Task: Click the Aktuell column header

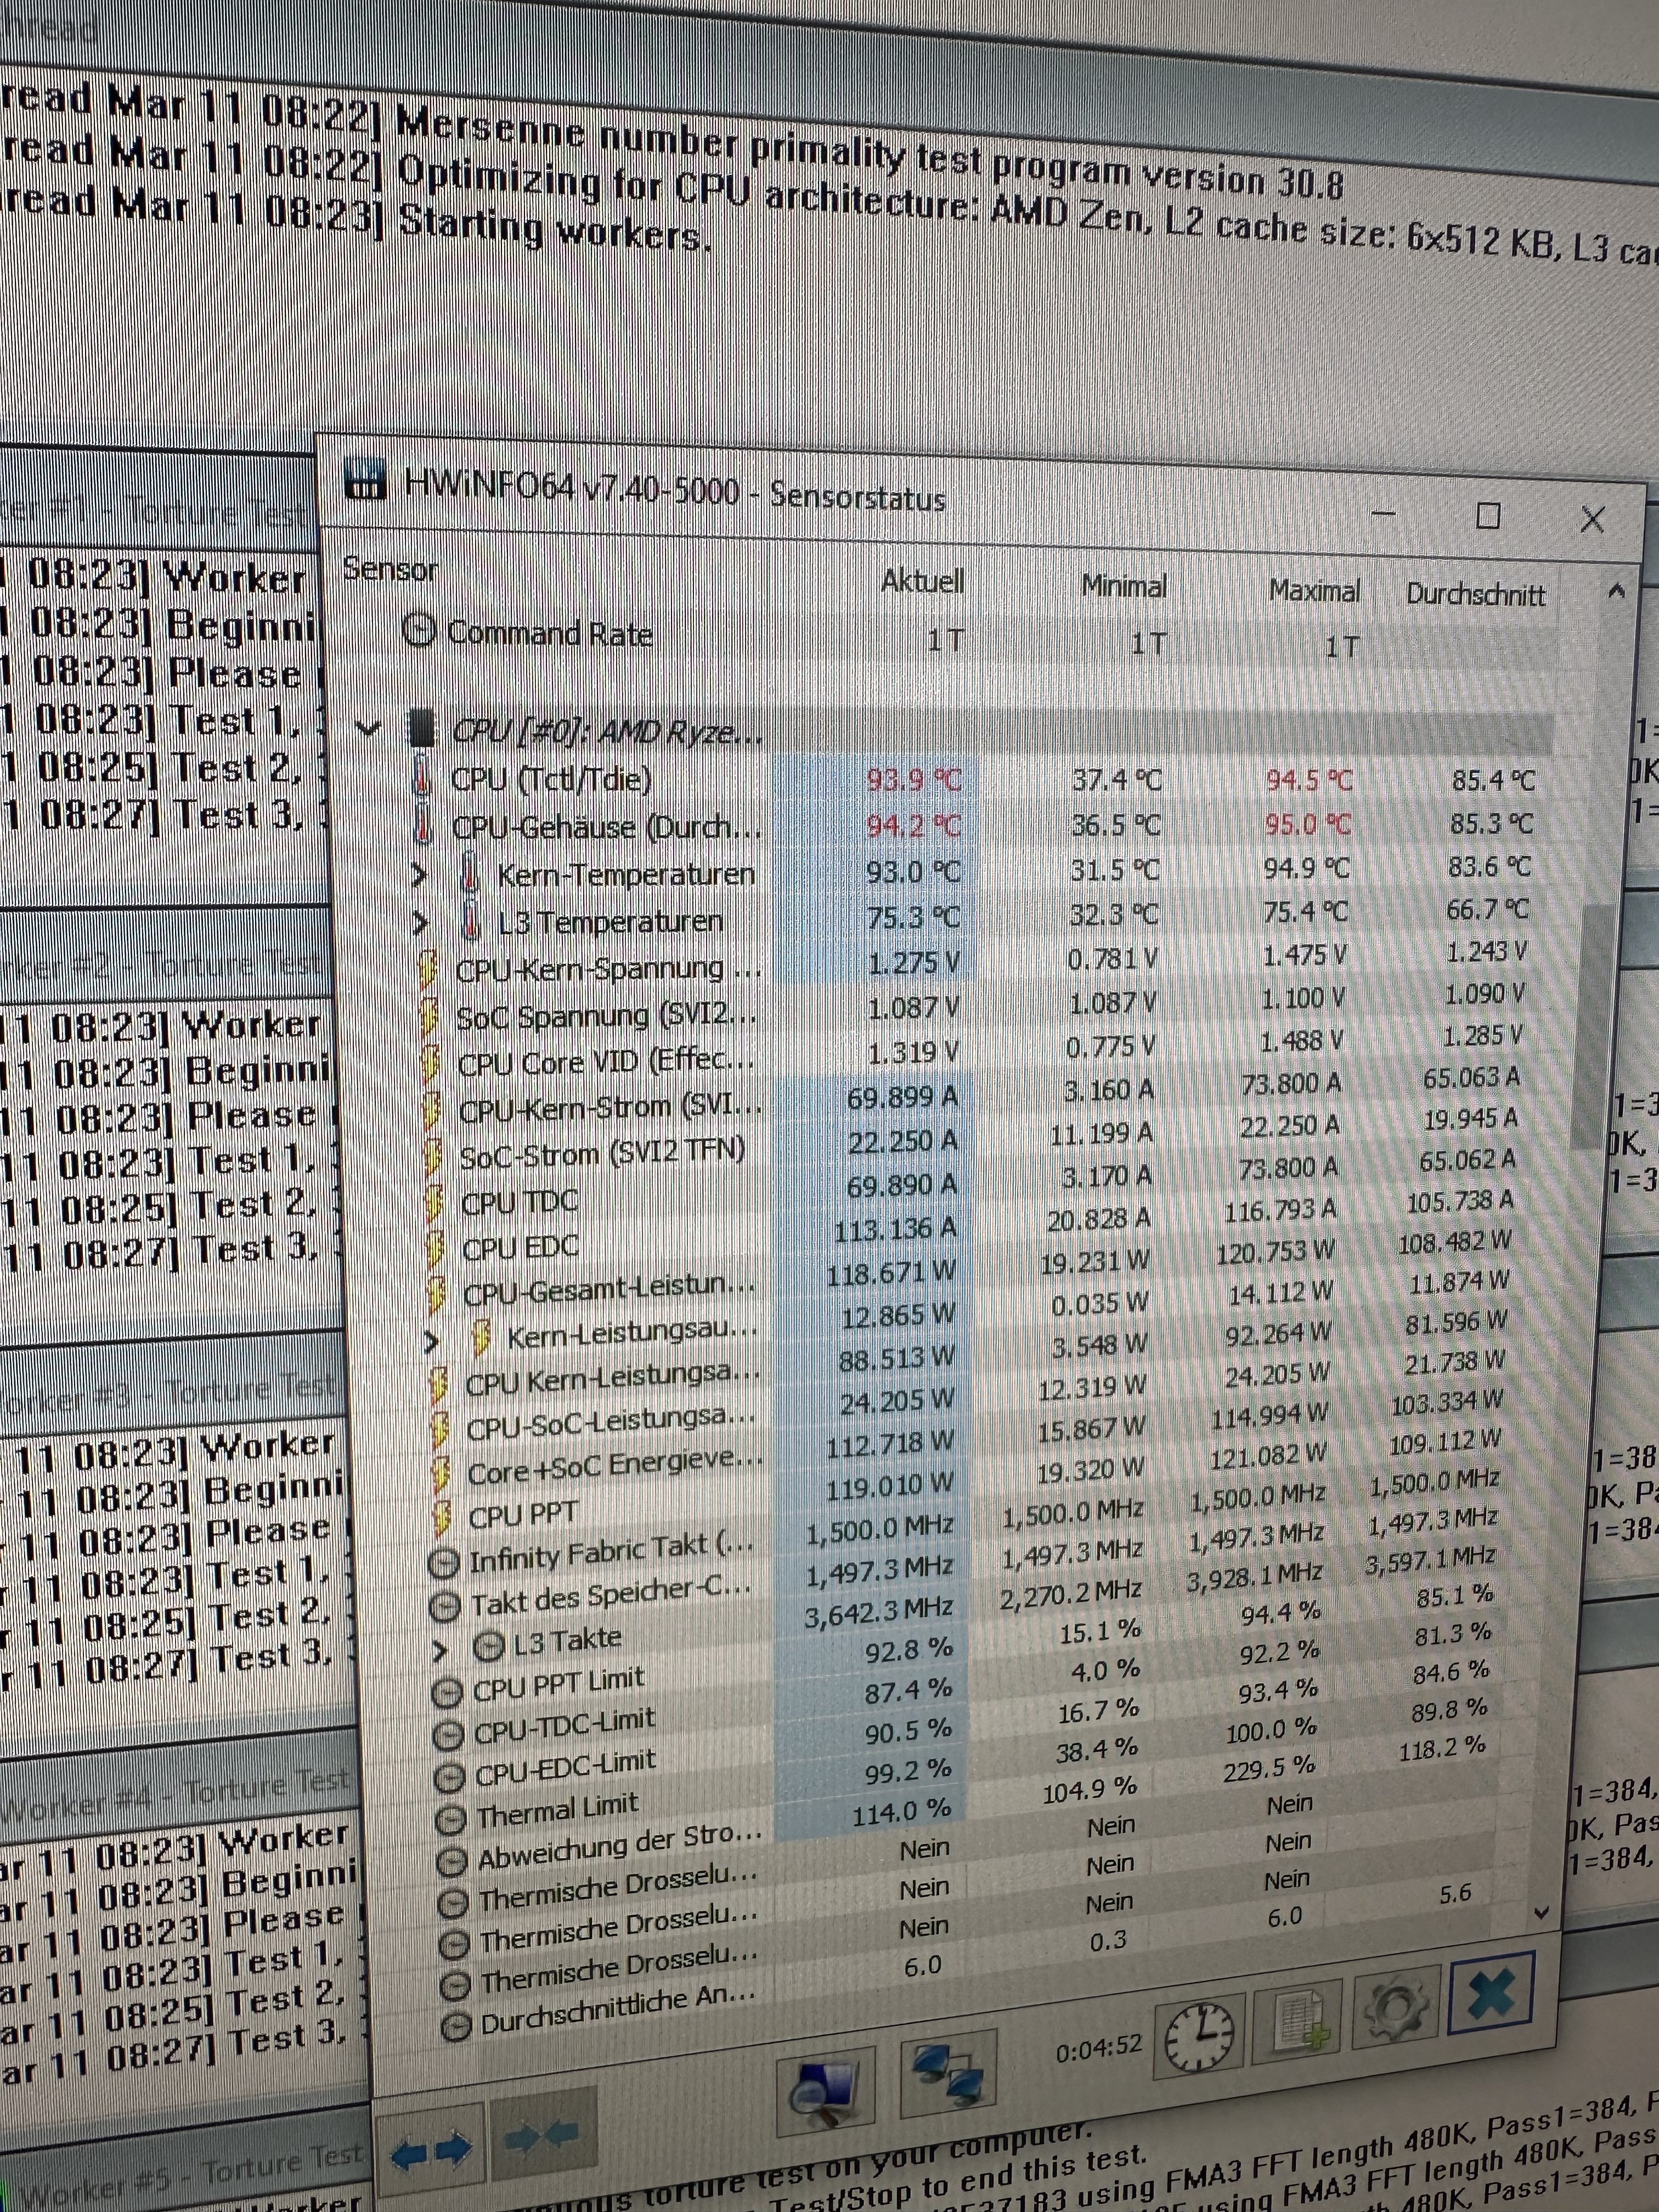Action: click(922, 581)
